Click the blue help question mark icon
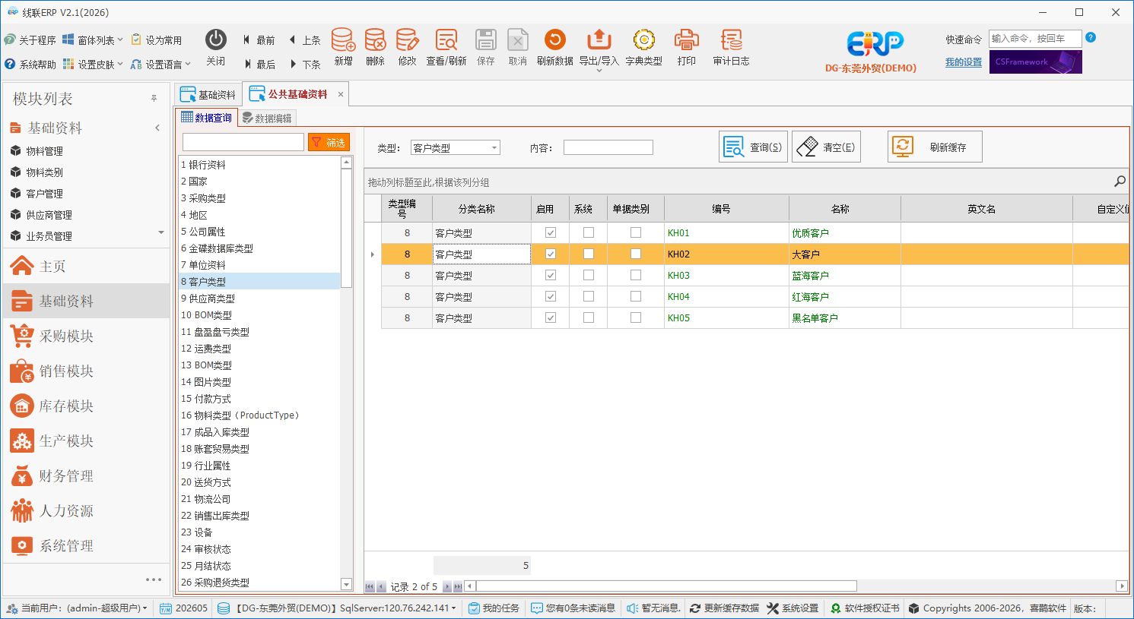1134x619 pixels. (x=1091, y=37)
